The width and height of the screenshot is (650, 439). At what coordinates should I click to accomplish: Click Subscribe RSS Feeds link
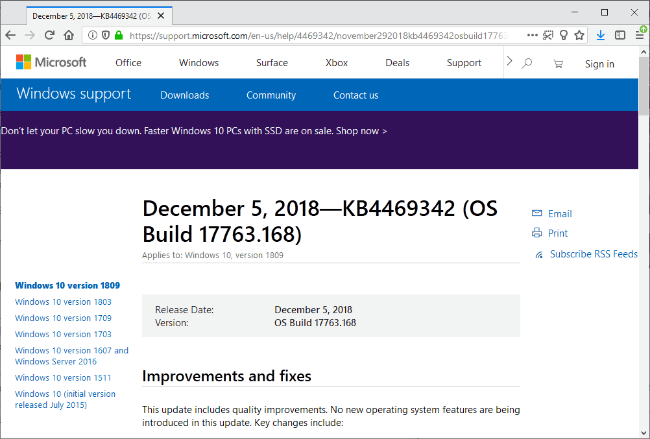[x=594, y=254]
